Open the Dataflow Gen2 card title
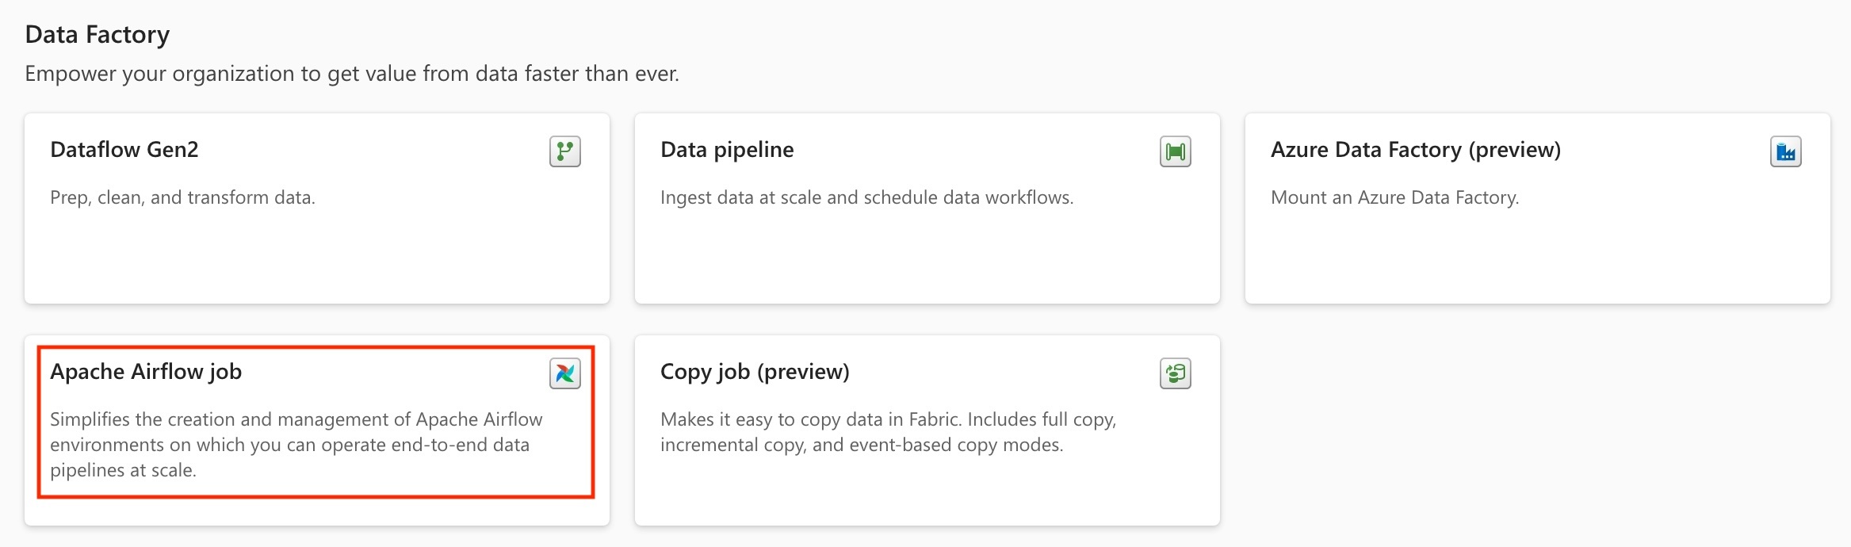 [x=124, y=149]
